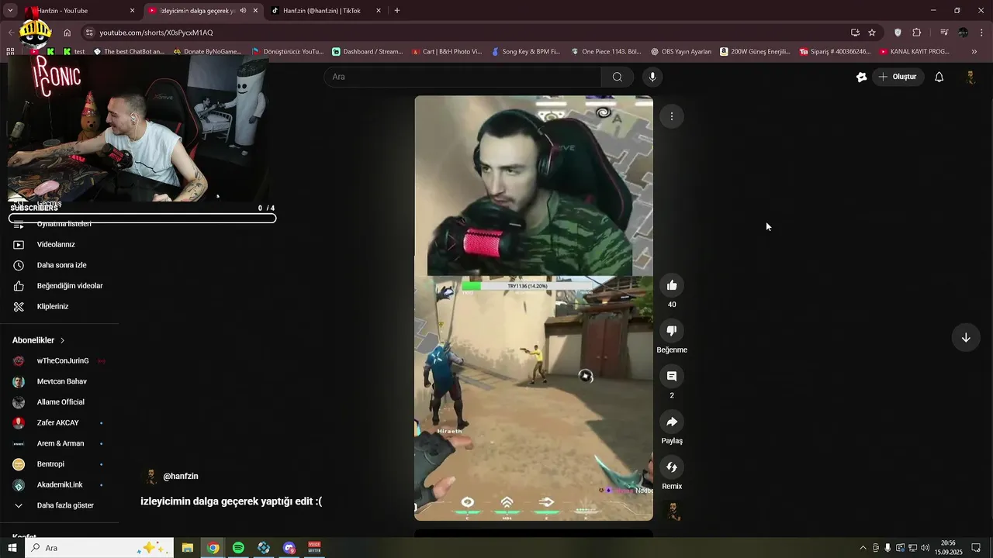
Task: View site information icon in address bar
Action: point(89,33)
